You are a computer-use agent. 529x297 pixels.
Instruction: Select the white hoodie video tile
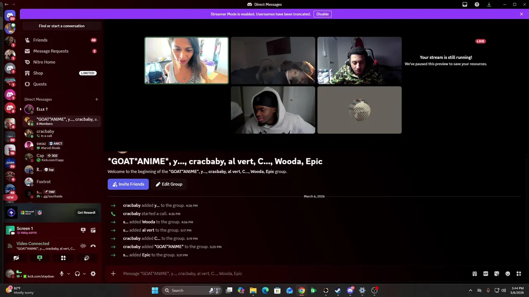(x=273, y=110)
